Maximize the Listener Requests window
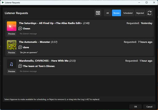Image resolution: width=158 pixels, height=110 pixels. pyautogui.click(x=146, y=2)
